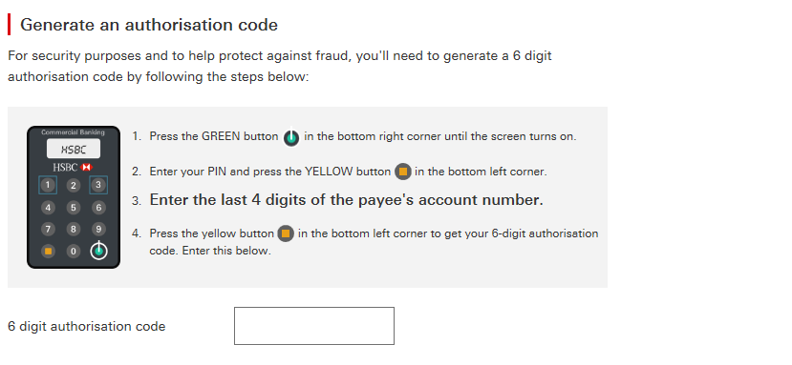The width and height of the screenshot is (792, 365).
Task: Click the green power button on the device
Action: tap(98, 251)
